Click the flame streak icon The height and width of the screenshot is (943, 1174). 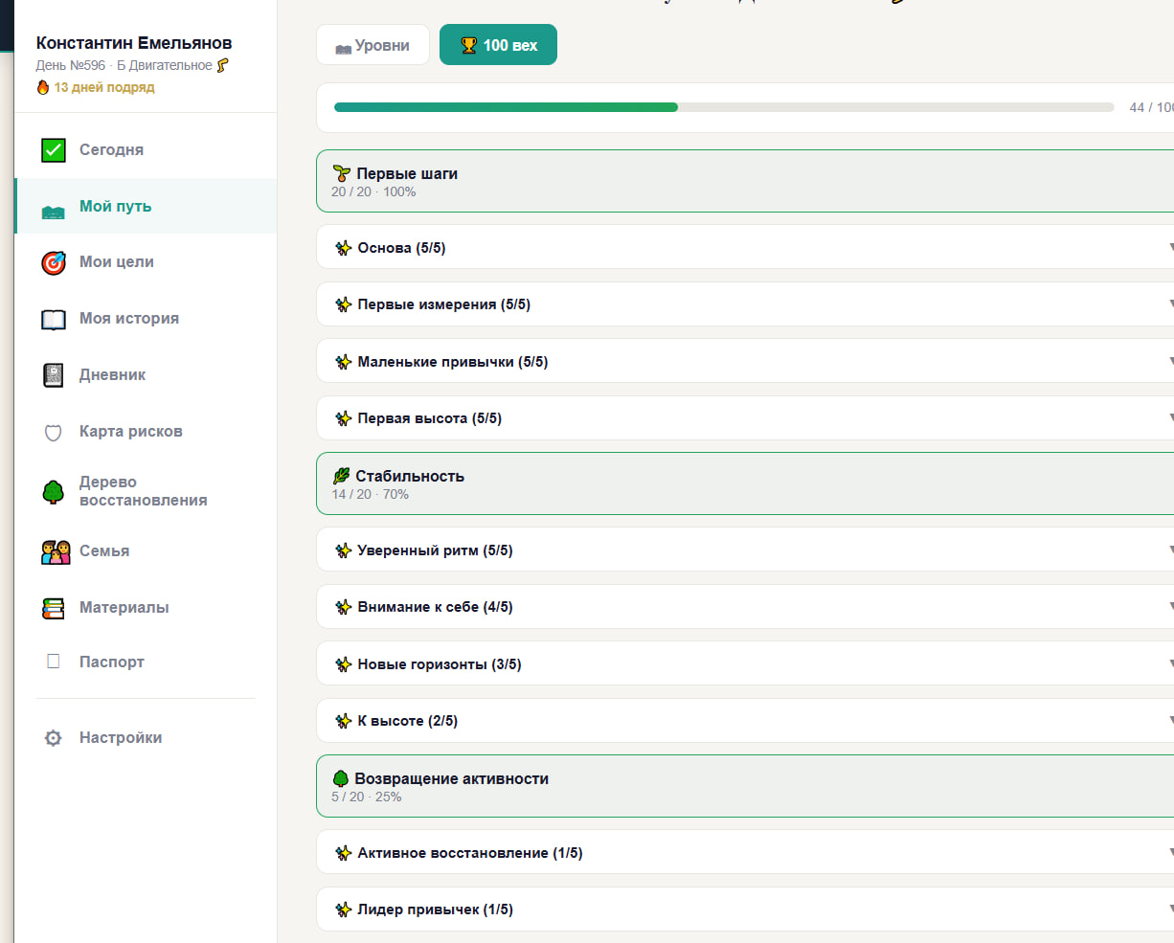(42, 87)
